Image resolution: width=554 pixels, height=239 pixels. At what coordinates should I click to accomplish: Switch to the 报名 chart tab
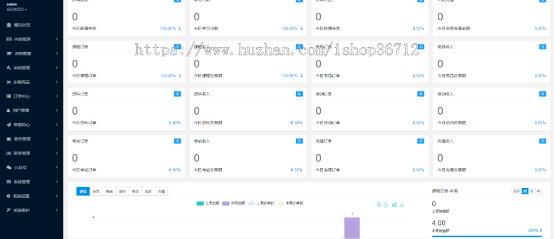148,192
